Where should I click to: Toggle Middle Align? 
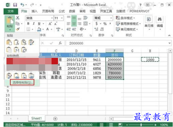[74, 18]
